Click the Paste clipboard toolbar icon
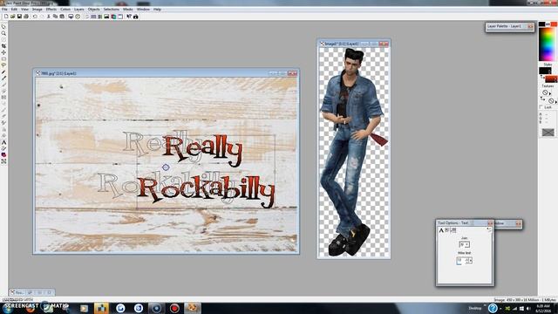 (62, 17)
